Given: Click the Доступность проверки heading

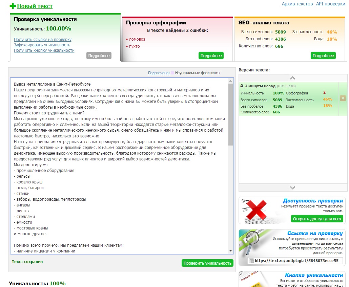Looking at the screenshot, I should (x=313, y=201).
